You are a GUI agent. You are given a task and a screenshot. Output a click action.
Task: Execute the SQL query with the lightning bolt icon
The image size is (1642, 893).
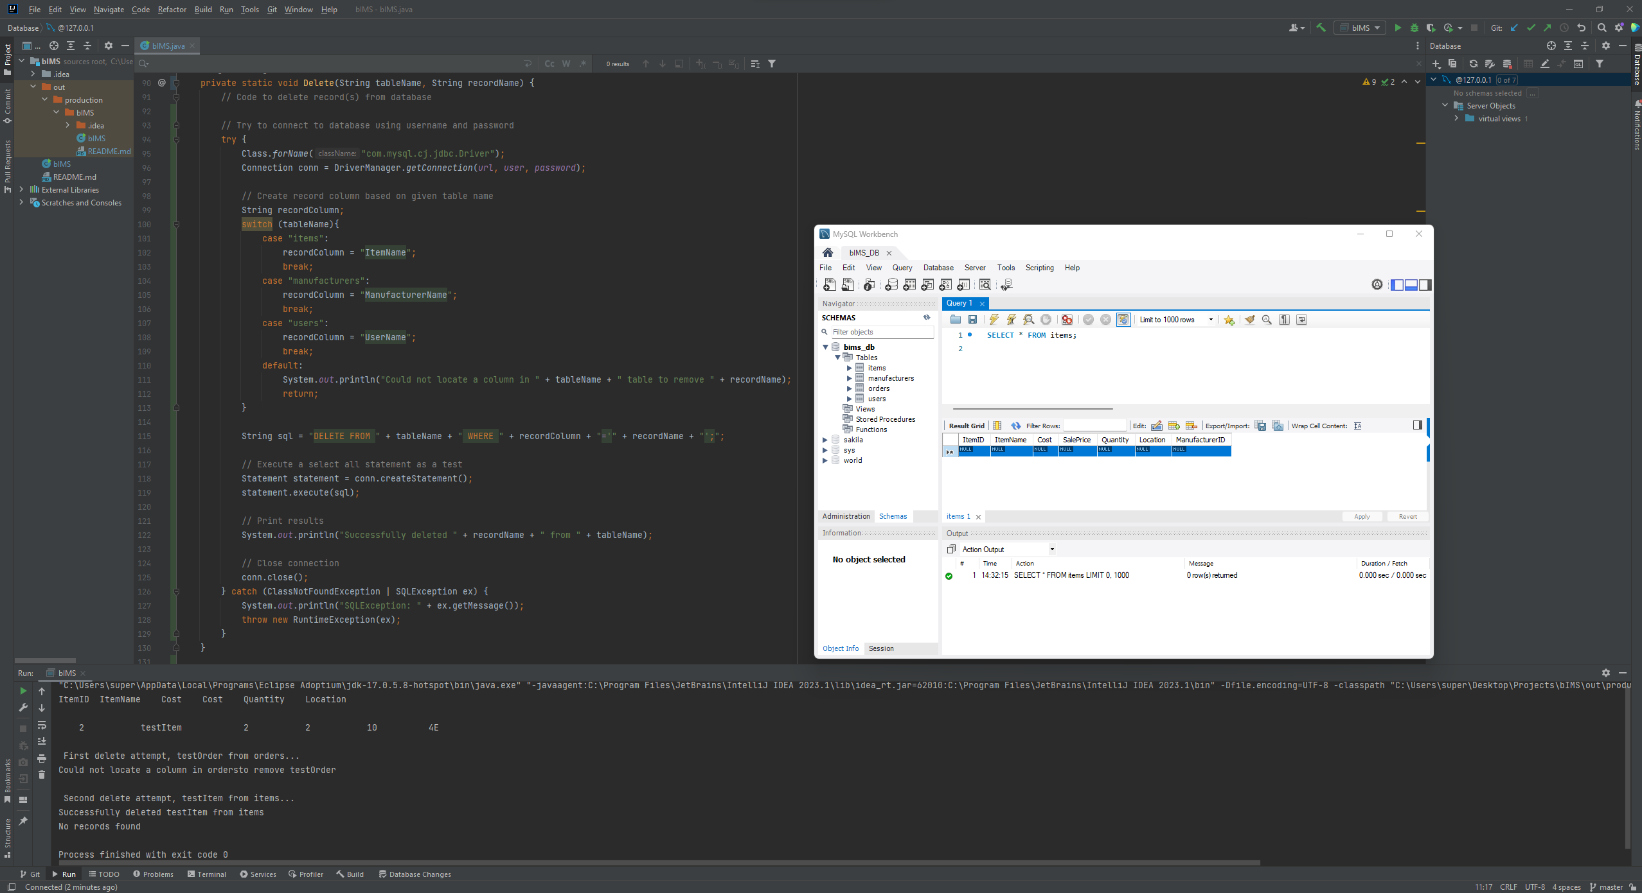tap(994, 319)
